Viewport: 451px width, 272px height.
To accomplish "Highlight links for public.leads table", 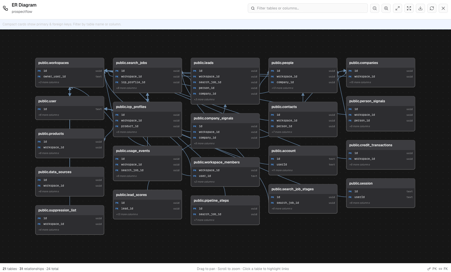I will 225,63.
